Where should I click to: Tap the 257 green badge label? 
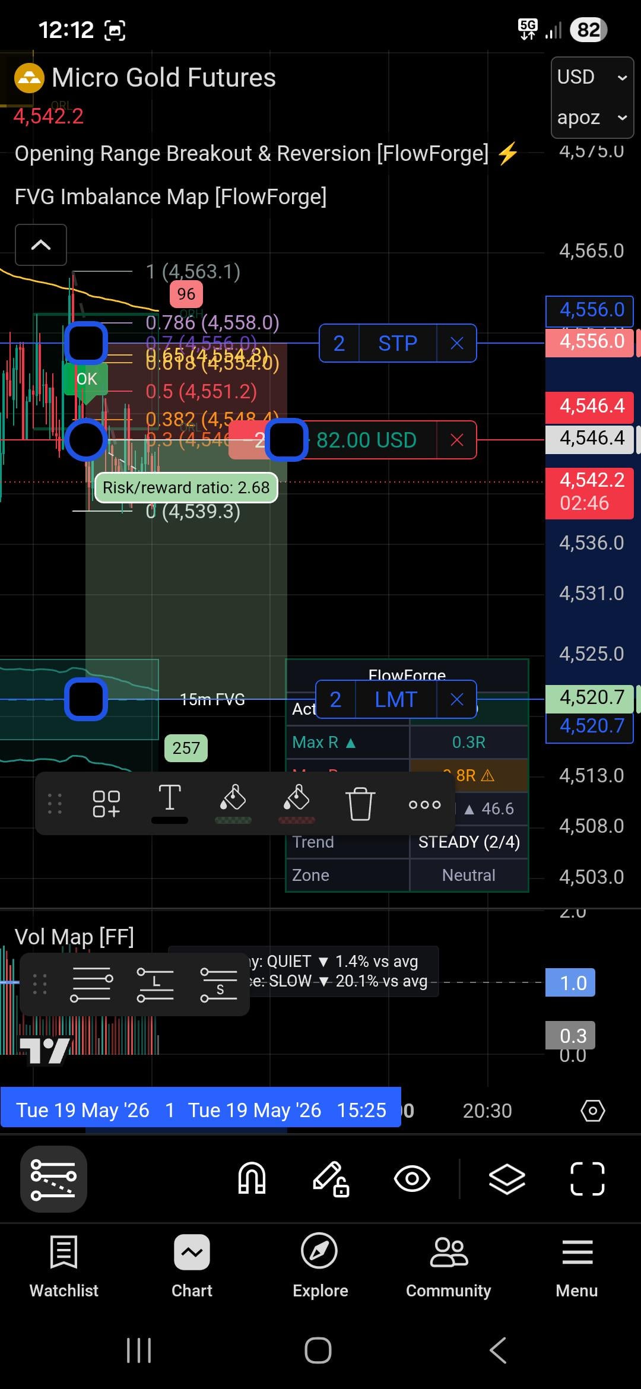(x=186, y=747)
